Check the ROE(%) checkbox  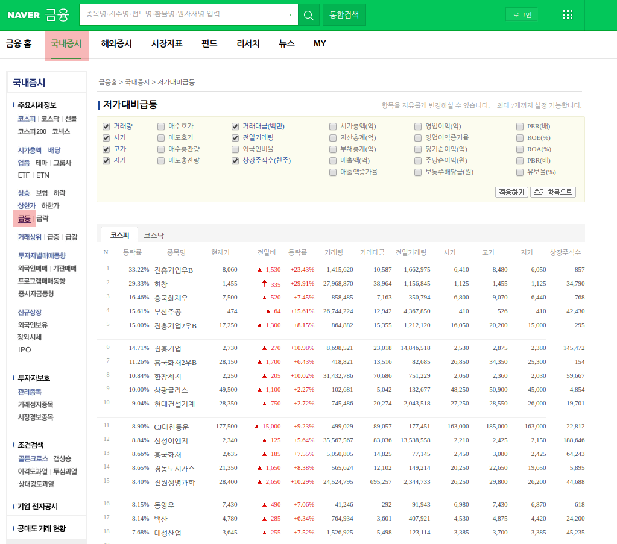point(520,138)
